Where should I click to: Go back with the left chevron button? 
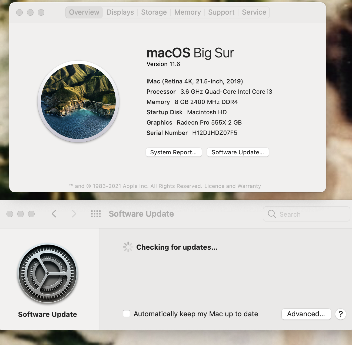(x=54, y=214)
